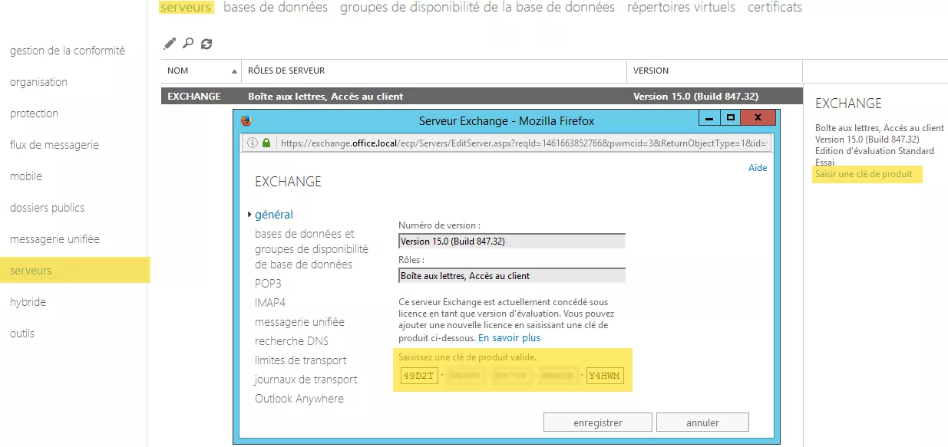Click the popup URL address bar
The width and height of the screenshot is (948, 447).
(x=507, y=143)
